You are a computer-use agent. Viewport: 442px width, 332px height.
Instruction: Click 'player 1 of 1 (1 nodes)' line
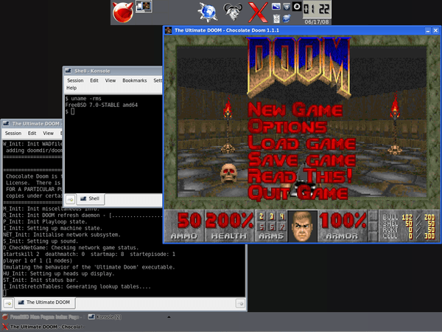click(x=38, y=260)
